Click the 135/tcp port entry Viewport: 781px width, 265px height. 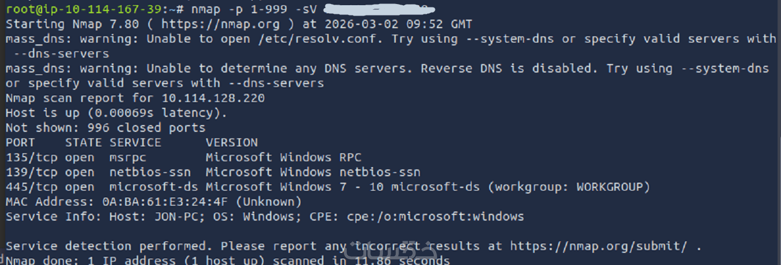tap(28, 157)
